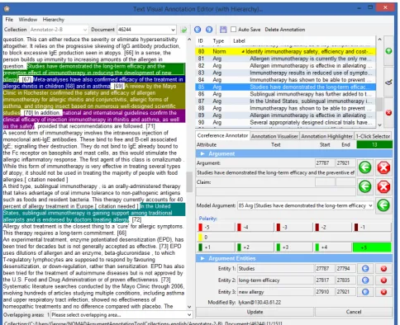This screenshot has width=400, height=325.
Task: Click the green box showing 13
Action: [x=374, y=144]
